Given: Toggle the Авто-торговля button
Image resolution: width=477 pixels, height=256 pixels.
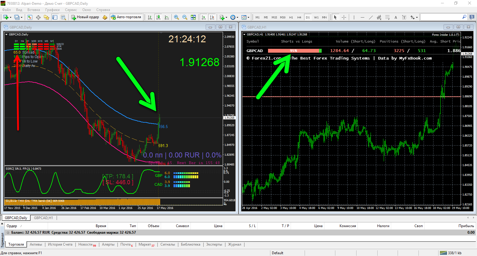Looking at the screenshot, I should pos(126,17).
